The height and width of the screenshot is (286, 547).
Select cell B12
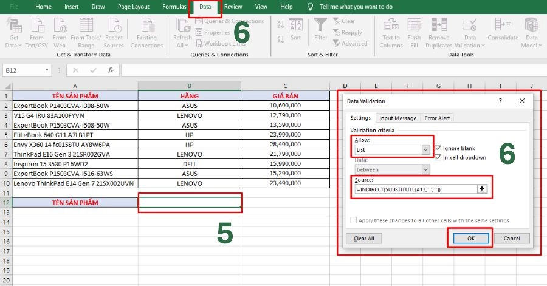190,202
